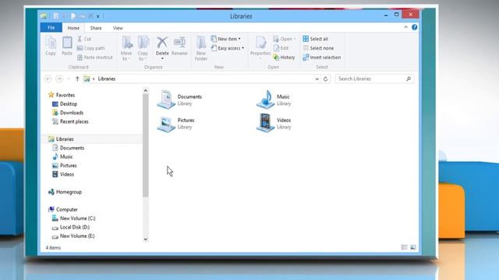Select New Volume (E:) drive
The image size is (499, 280).
pyautogui.click(x=73, y=236)
